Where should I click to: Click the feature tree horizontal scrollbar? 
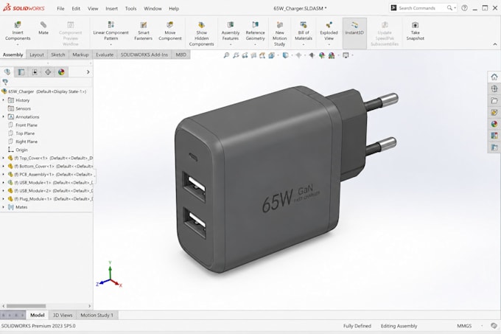click(27, 306)
